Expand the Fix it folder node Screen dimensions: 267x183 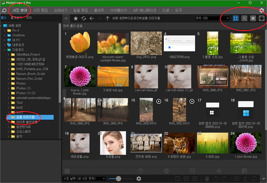click(5, 31)
